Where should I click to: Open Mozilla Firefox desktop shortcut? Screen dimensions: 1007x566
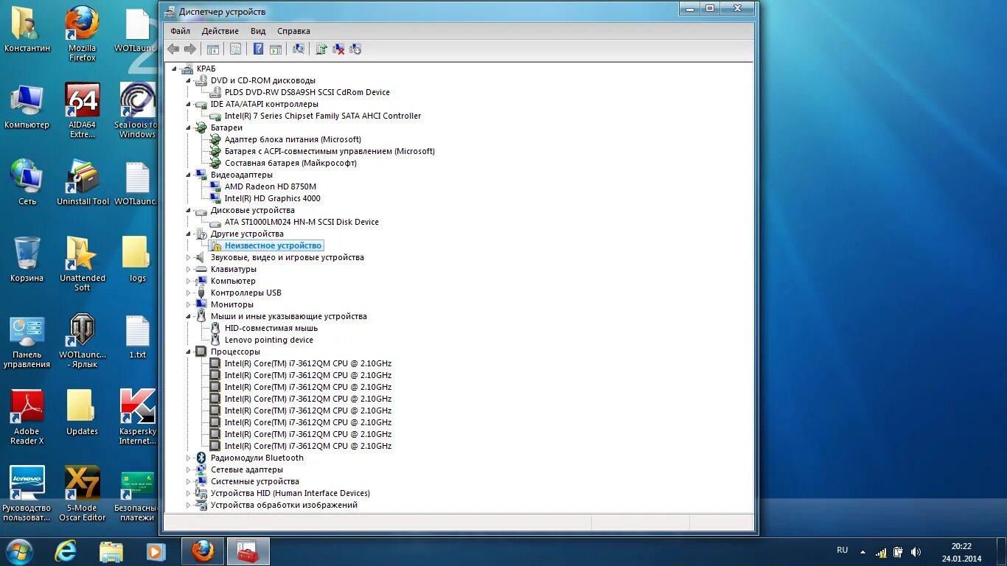tap(83, 34)
